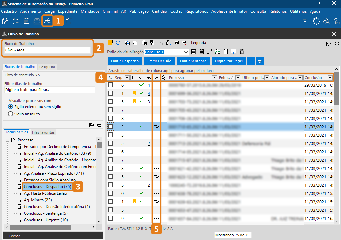Select Sigilo externo ou sem sigilo option
This screenshot has height=240, width=341.
point(10,107)
